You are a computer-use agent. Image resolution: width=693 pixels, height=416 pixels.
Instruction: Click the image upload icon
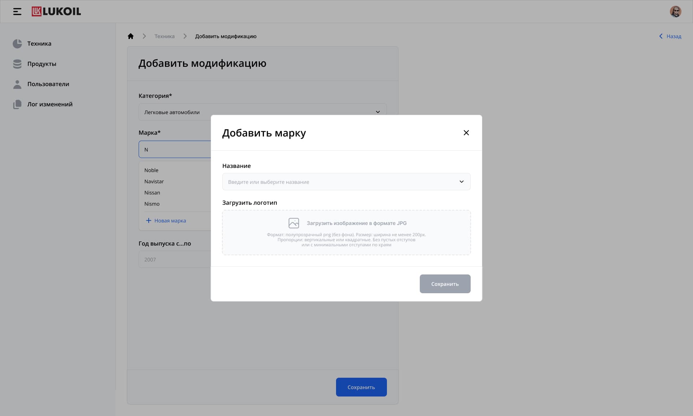[294, 223]
